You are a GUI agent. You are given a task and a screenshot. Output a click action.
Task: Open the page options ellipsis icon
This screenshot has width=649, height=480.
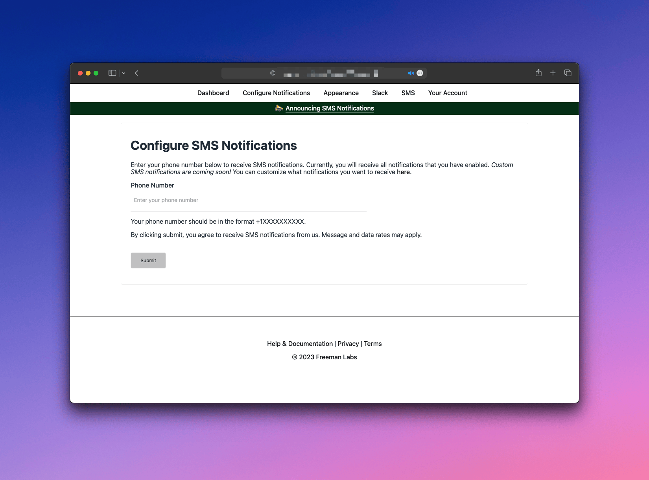420,73
